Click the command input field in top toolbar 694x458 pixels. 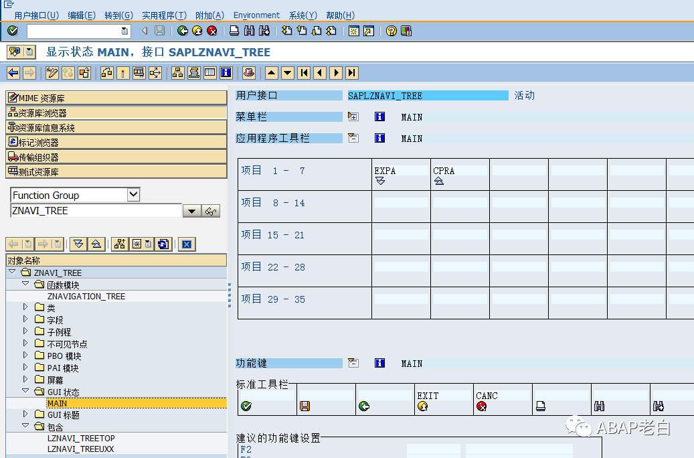click(78, 31)
